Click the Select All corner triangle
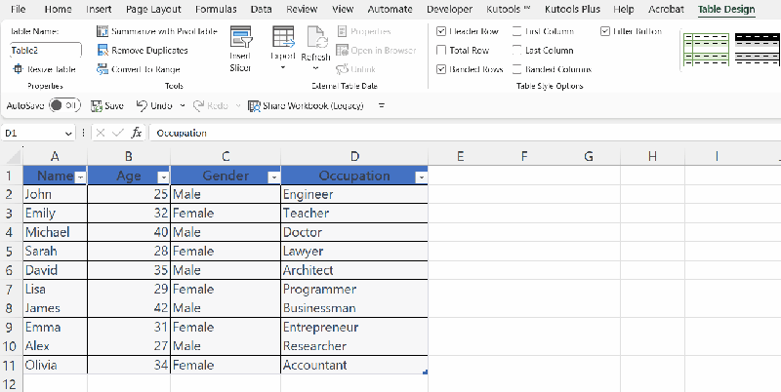781x392 pixels. (13, 157)
